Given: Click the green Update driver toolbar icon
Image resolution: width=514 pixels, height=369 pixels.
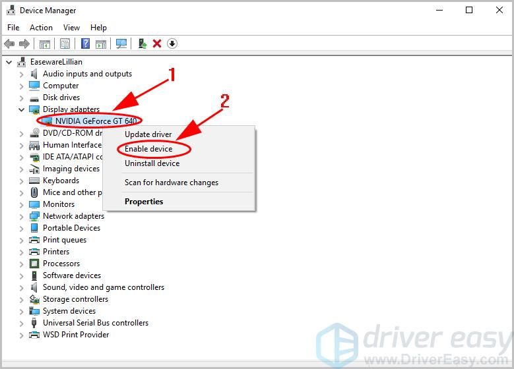Looking at the screenshot, I should (x=142, y=44).
